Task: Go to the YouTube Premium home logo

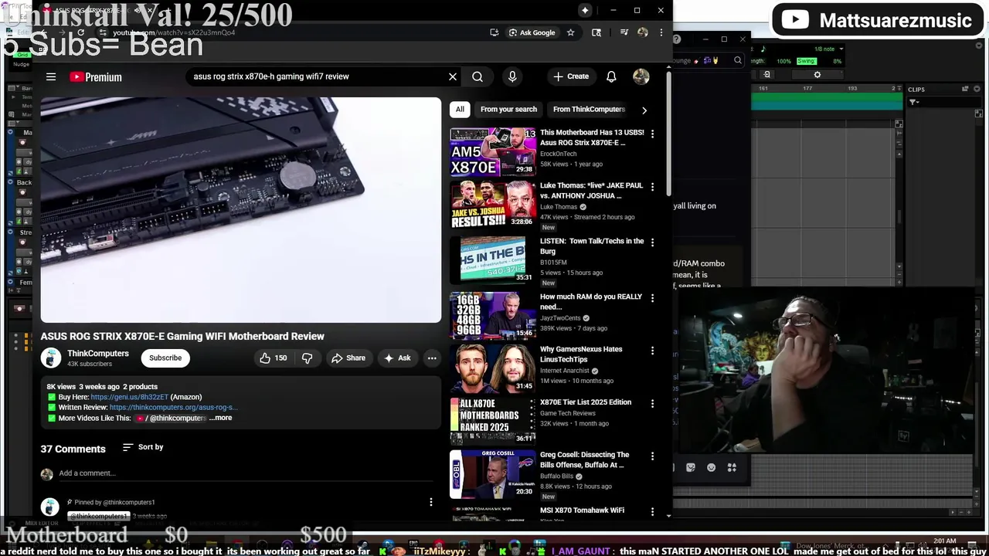Action: tap(96, 76)
